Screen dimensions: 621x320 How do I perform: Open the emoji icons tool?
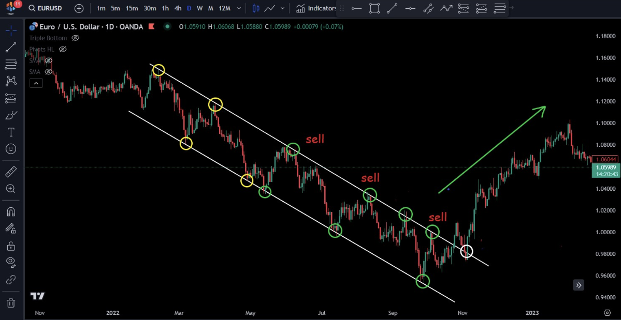[x=10, y=149]
